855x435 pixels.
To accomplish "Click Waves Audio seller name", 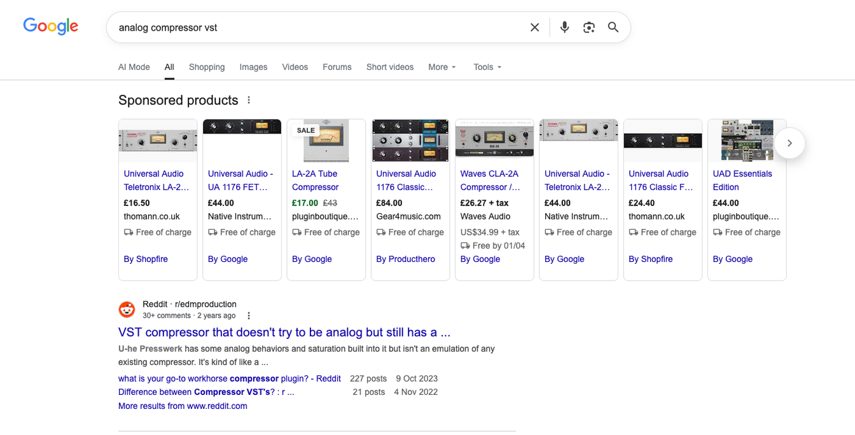I will [x=485, y=216].
